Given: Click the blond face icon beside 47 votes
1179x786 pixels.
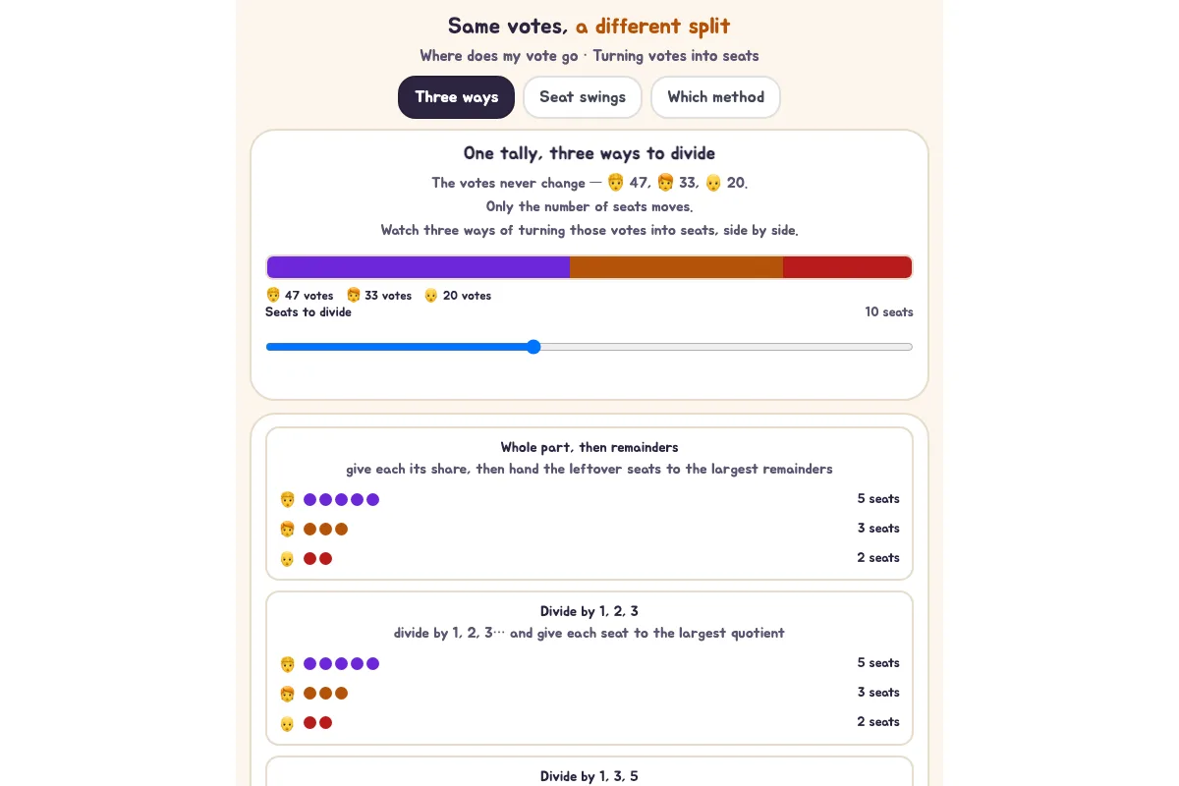Looking at the screenshot, I should click(x=273, y=295).
